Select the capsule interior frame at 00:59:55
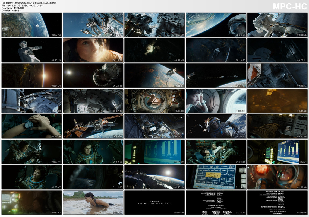This screenshot has height=217, width=309. (93, 152)
